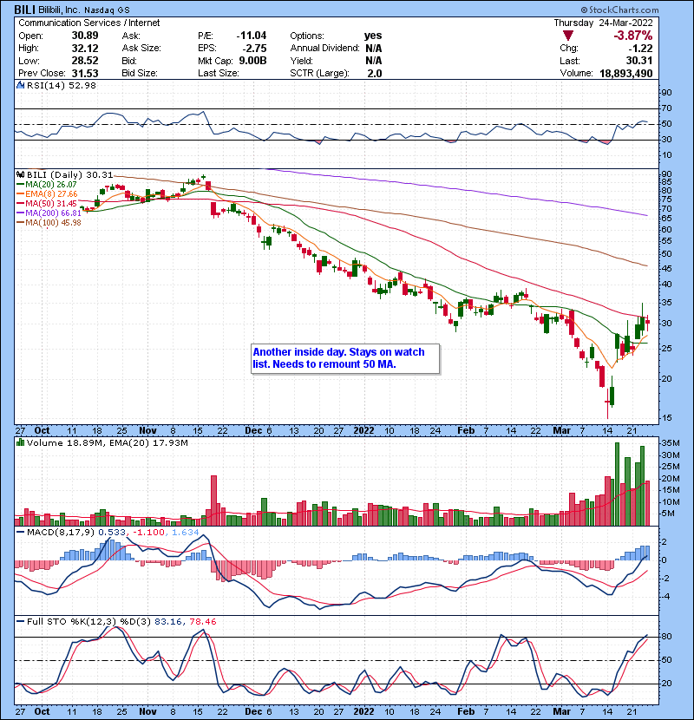
Task: Click the volume bars icon beside Volume
Action: tap(20, 442)
